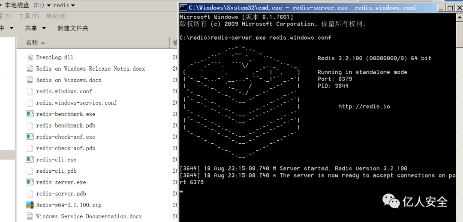
Task: Click the cmd window vertical scrollbar
Action: pos(460,118)
